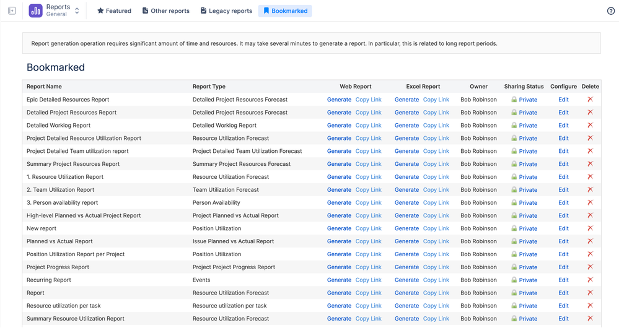
Task: Click the Bookmarked page heading
Action: [56, 67]
